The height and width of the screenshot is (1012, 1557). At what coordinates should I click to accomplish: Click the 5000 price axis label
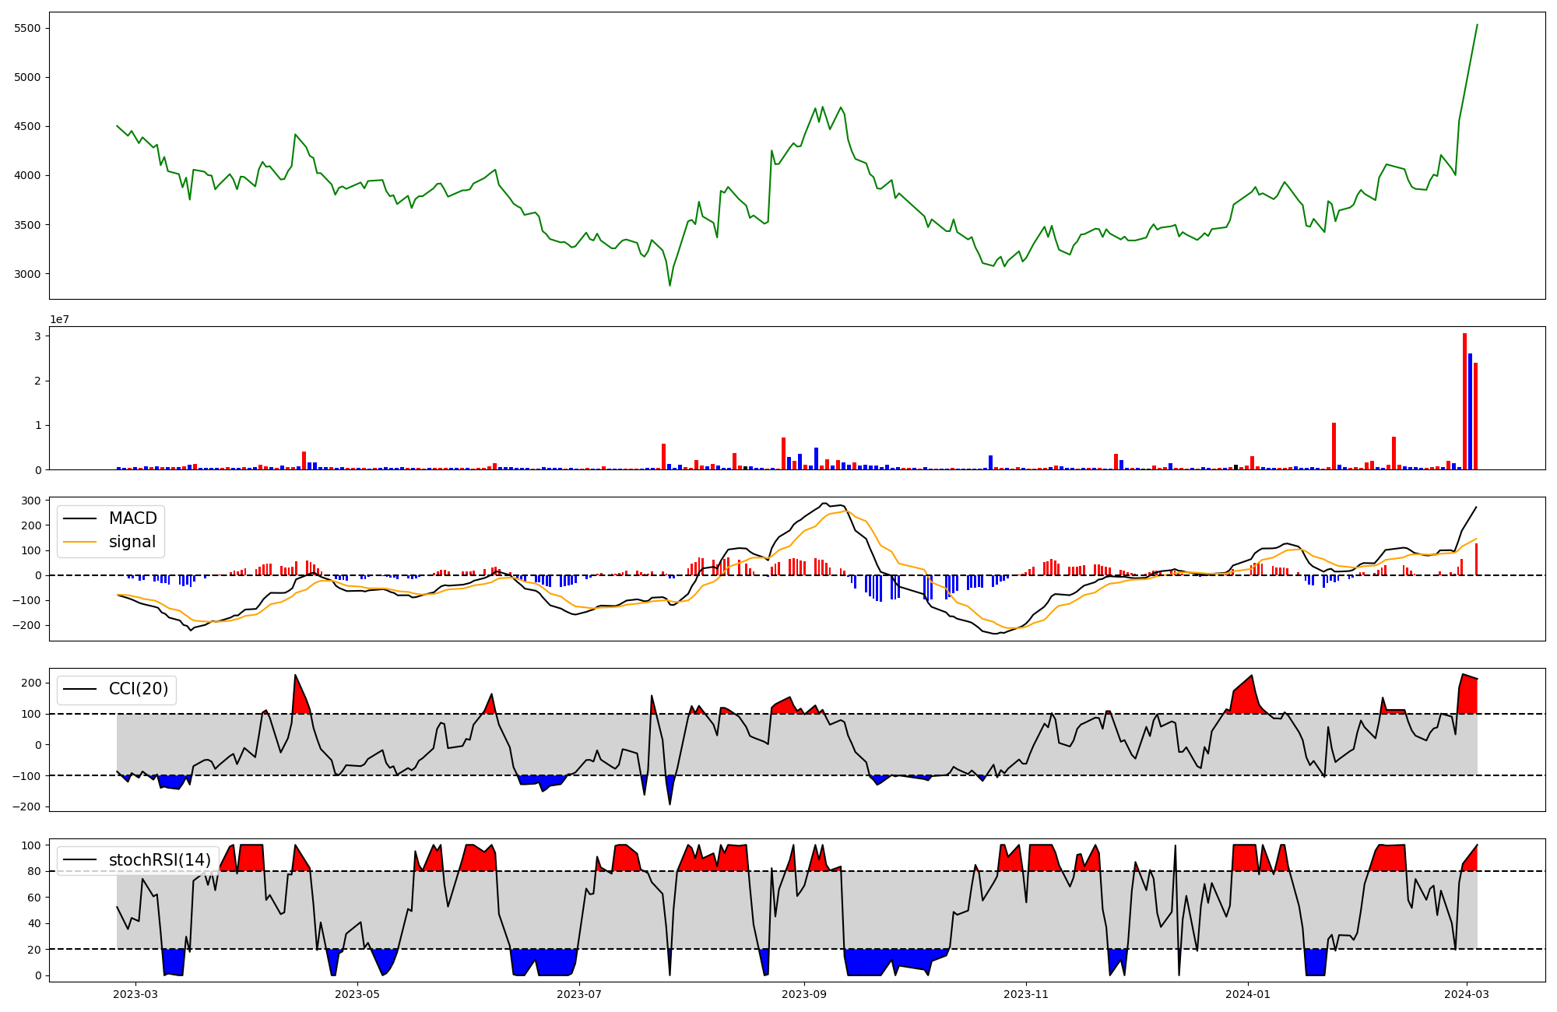27,77
